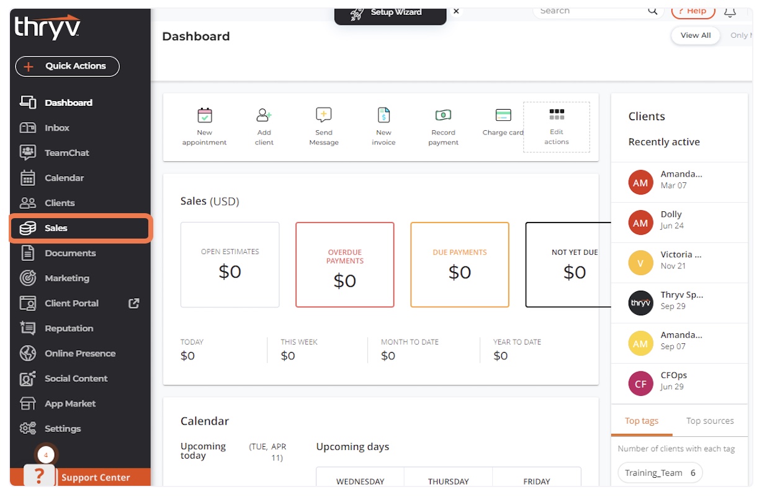Click the Documents page icon in the sidebar

pyautogui.click(x=28, y=253)
